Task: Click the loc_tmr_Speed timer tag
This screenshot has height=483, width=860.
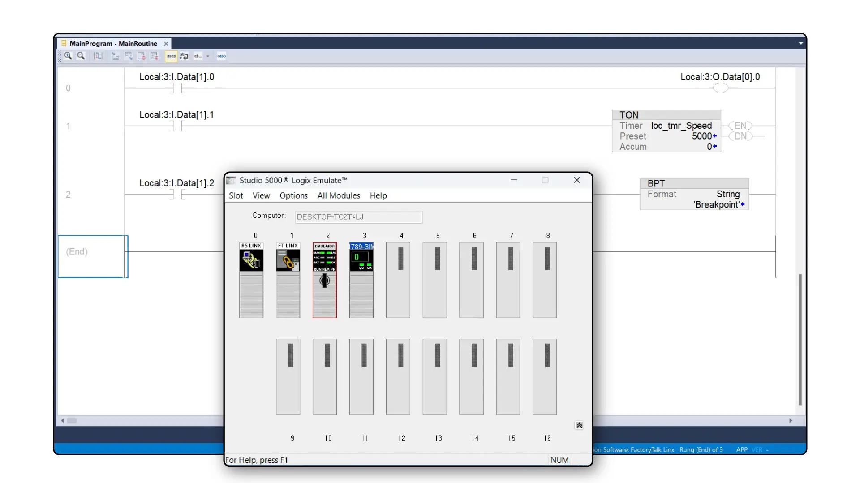Action: (x=681, y=126)
